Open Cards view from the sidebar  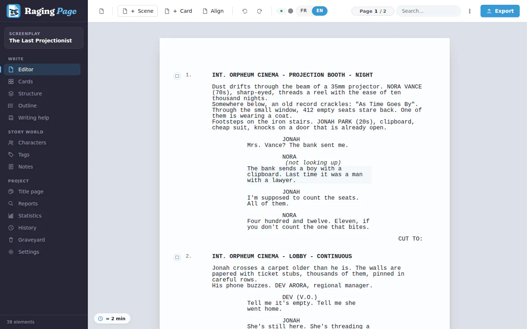pos(42,82)
